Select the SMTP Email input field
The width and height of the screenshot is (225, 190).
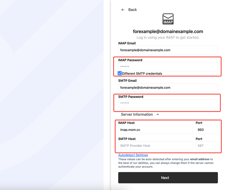click(x=168, y=88)
